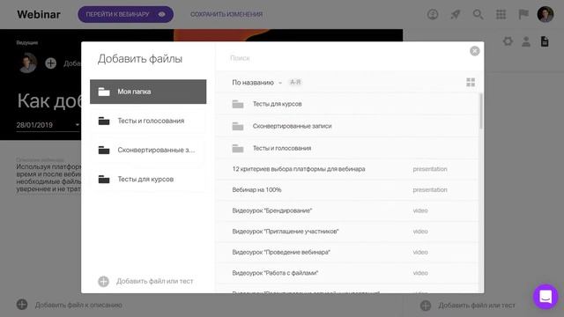Open Сконвертированные записи folder in list

tap(347, 126)
